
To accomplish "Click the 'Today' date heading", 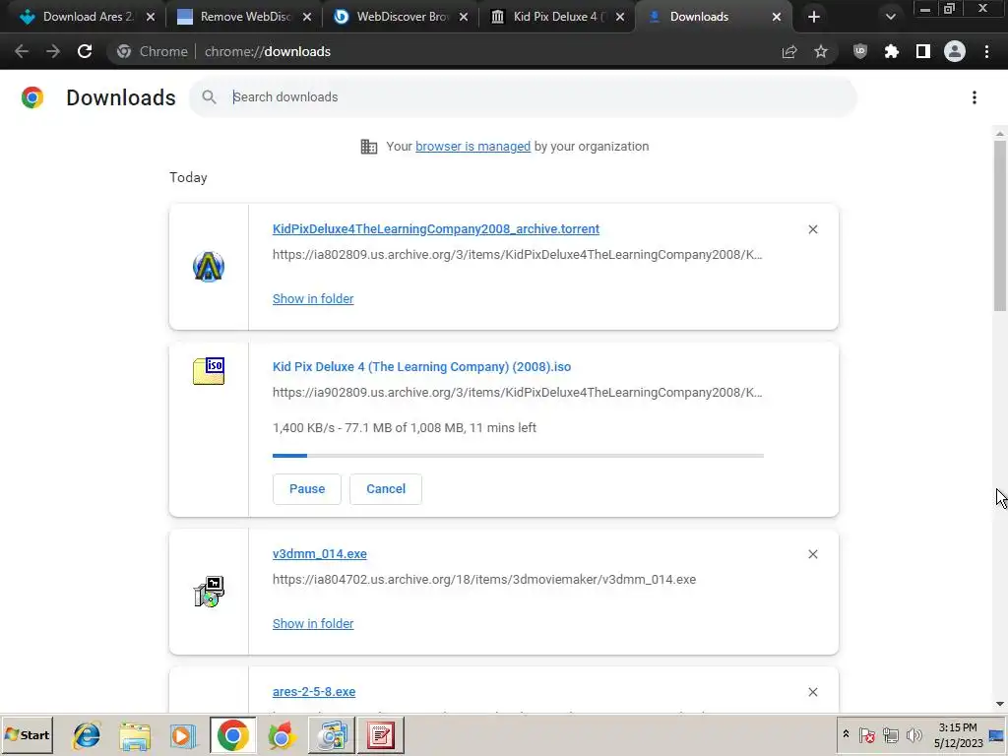I will [x=188, y=177].
